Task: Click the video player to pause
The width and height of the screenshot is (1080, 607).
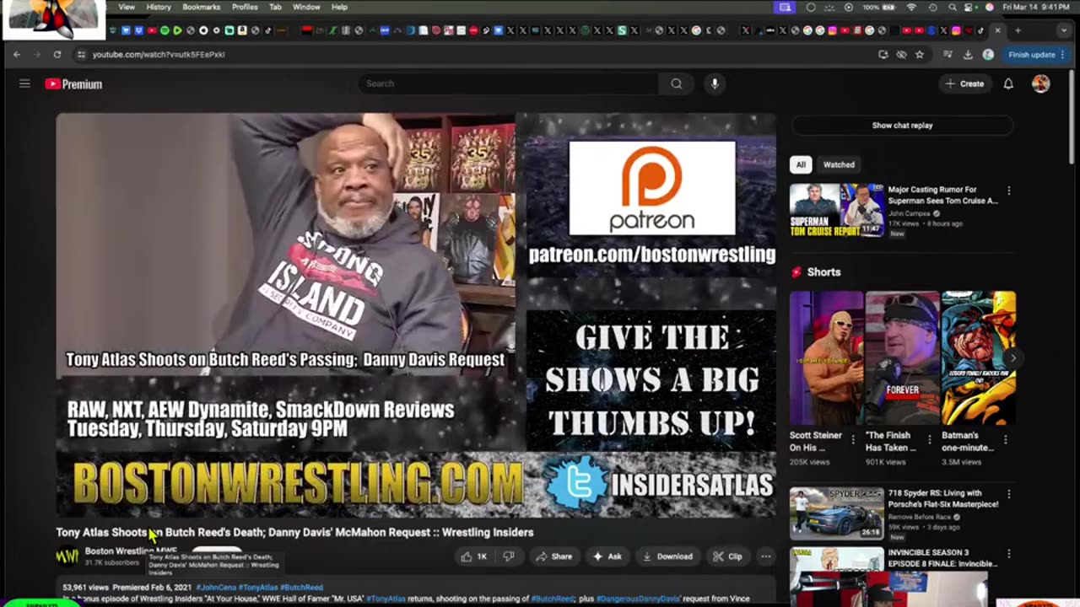Action: tap(416, 316)
